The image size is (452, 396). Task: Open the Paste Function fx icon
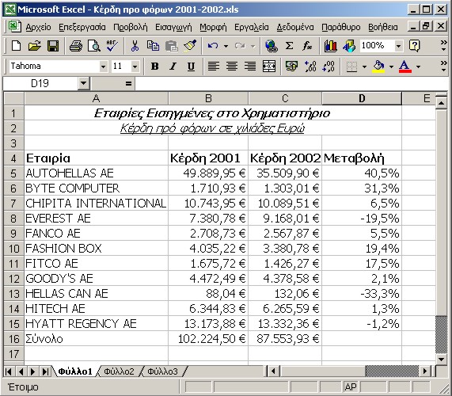[x=307, y=46]
